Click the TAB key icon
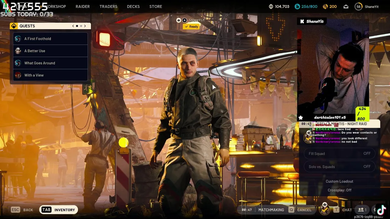Screen dimensions: 390x219 click(46, 210)
